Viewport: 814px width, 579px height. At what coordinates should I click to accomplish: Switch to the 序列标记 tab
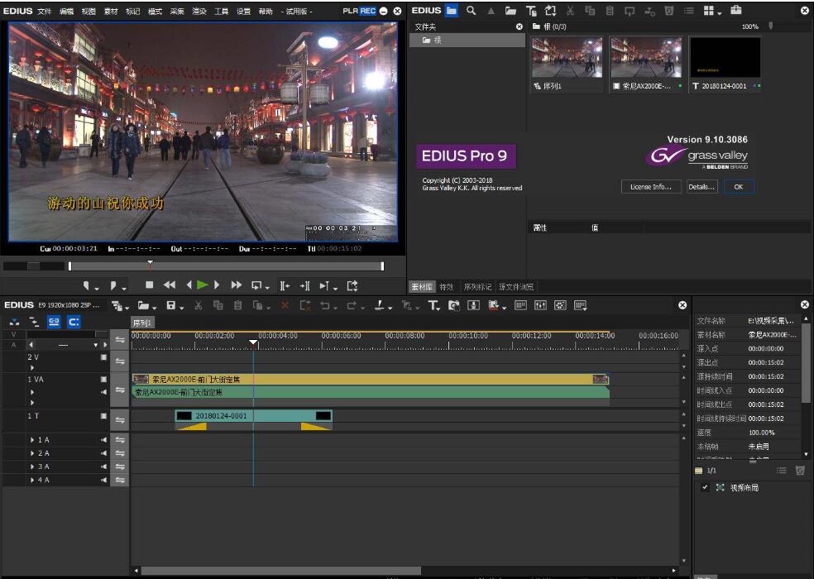click(x=477, y=287)
